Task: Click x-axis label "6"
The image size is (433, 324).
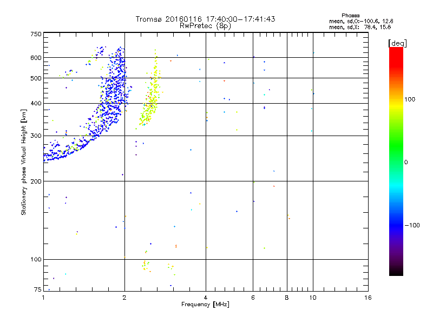Action: [x=253, y=298]
